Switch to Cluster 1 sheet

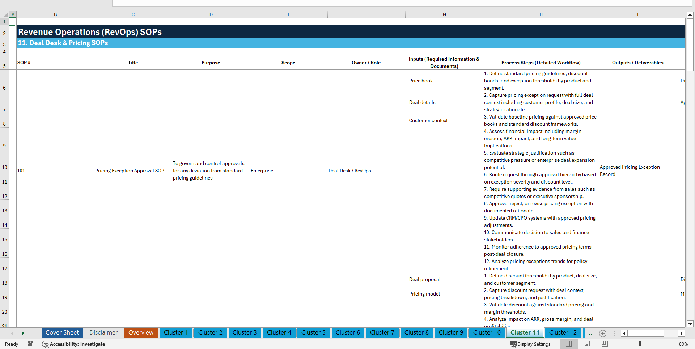pyautogui.click(x=176, y=333)
